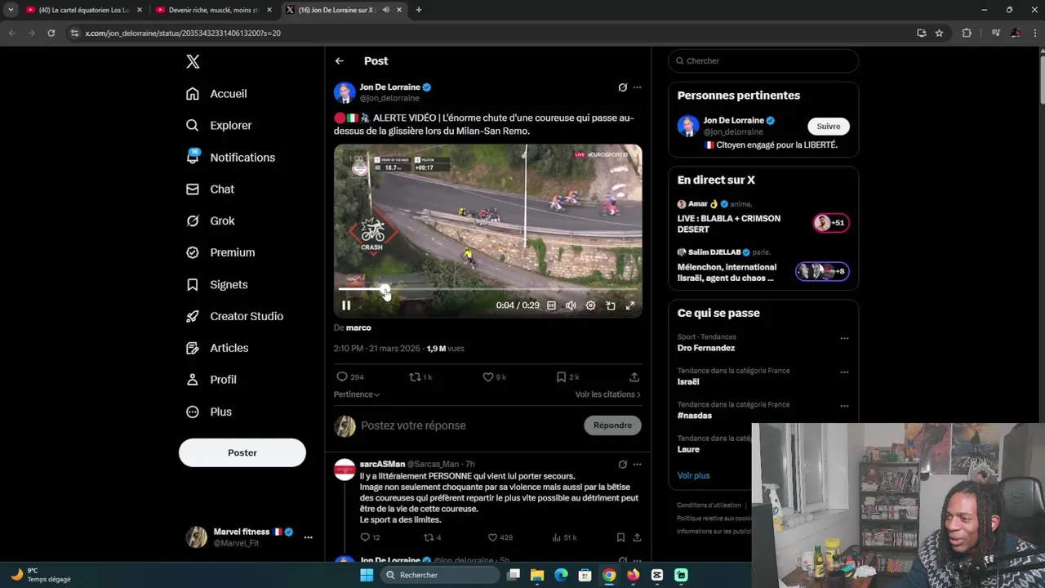Repost sarcASMan comment
This screenshot has width=1045, height=588.
click(x=433, y=537)
